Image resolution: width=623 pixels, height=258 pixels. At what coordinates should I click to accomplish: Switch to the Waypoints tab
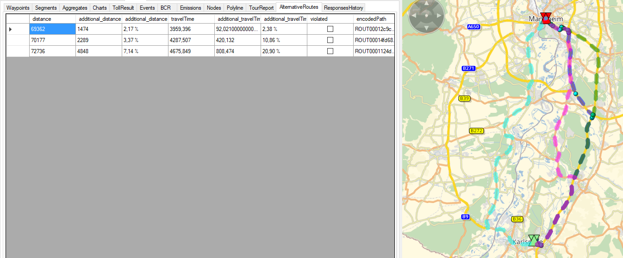18,8
